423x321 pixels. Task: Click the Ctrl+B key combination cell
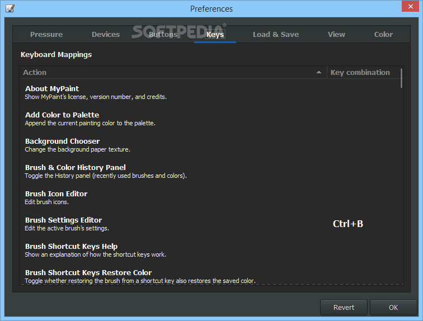click(x=348, y=224)
